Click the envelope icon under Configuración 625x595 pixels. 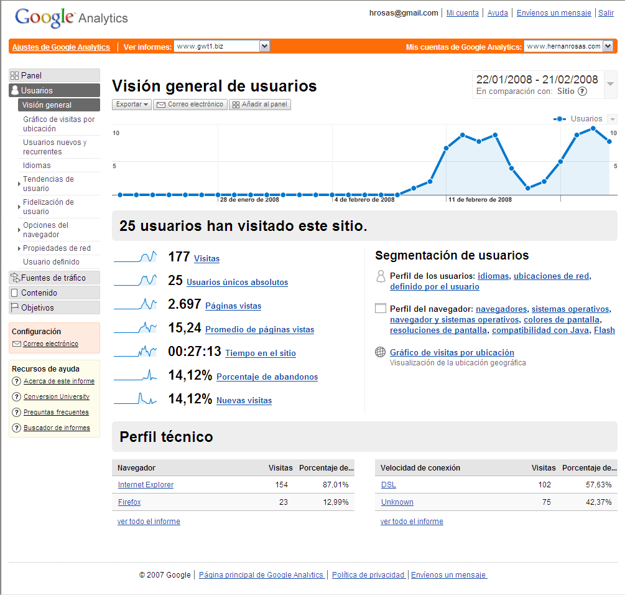point(17,344)
